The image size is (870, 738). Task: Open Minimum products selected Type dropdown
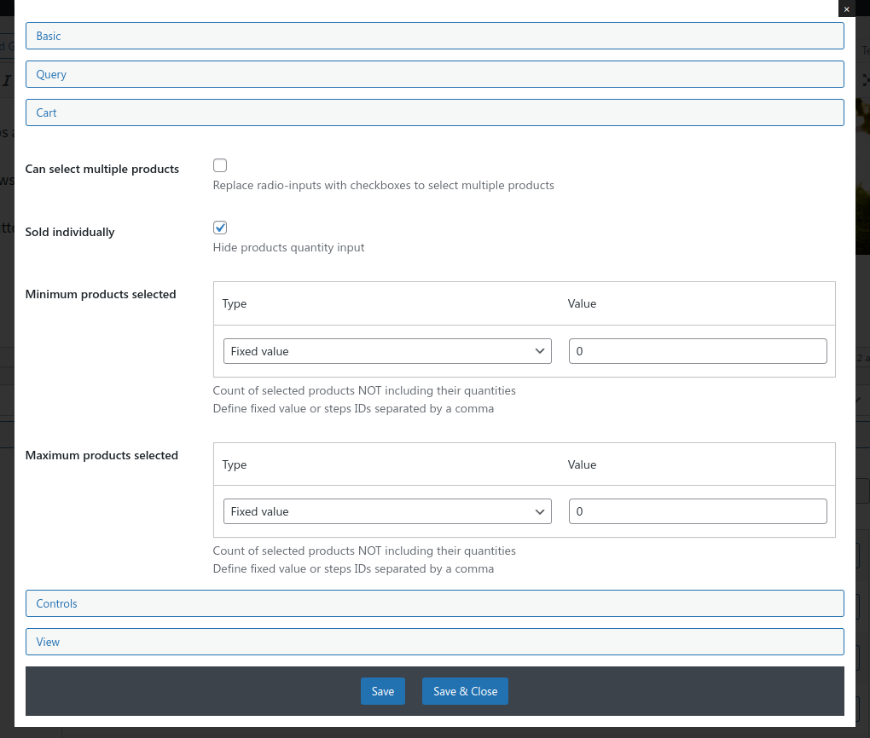coord(387,351)
